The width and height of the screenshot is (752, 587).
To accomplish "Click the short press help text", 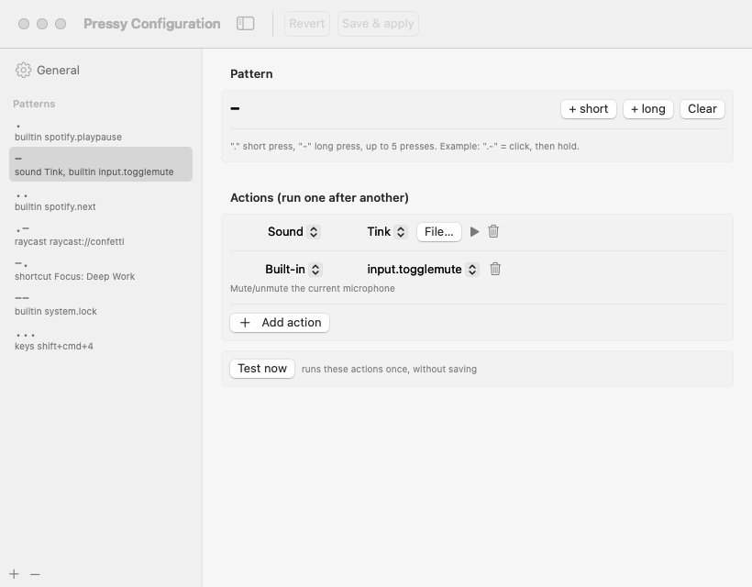I will [404, 146].
